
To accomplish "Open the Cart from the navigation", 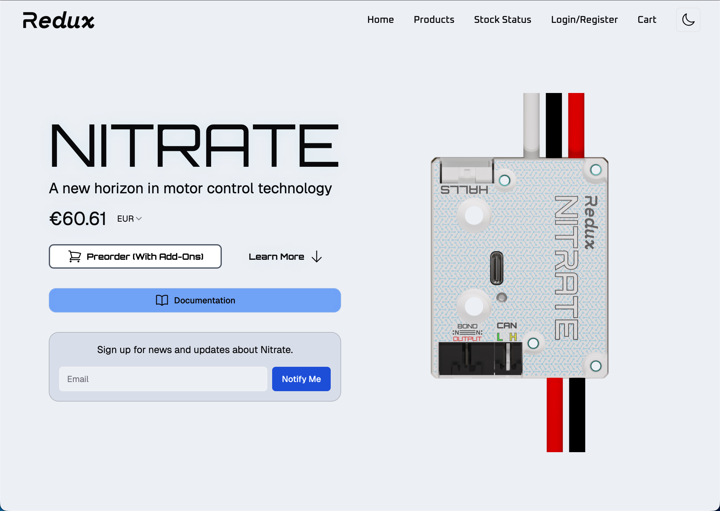I will (x=647, y=20).
